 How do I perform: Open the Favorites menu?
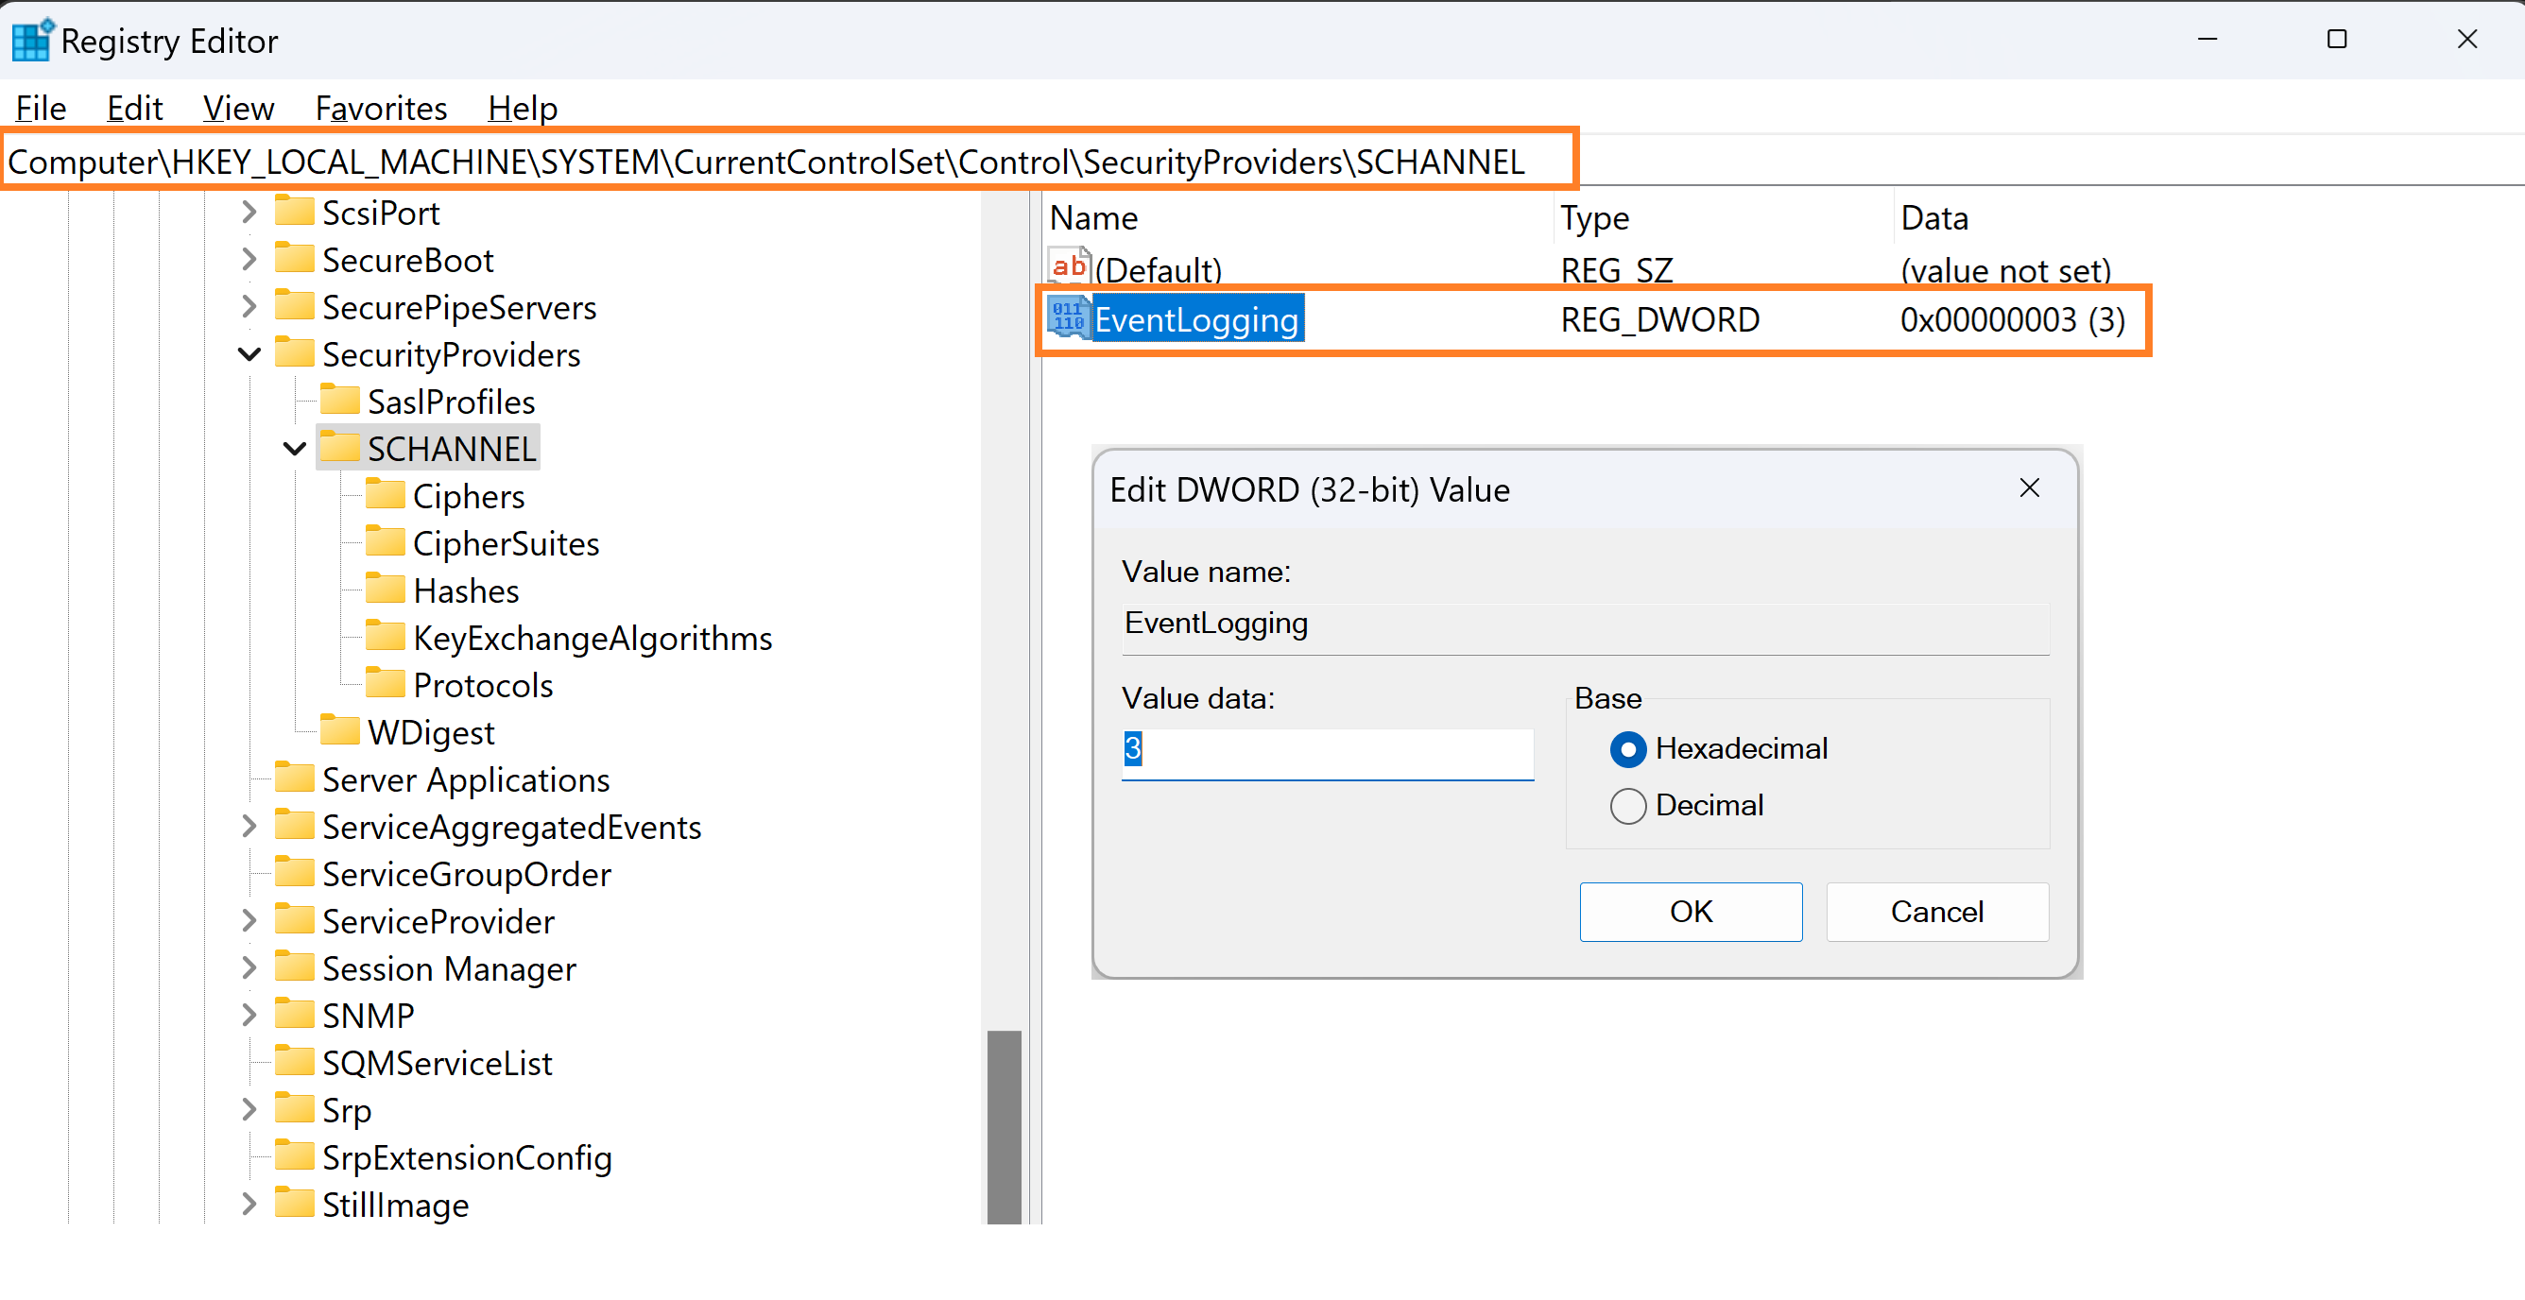coord(380,108)
